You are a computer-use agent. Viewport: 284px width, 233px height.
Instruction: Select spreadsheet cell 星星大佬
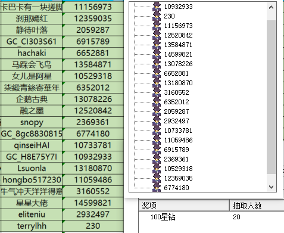click(32, 203)
